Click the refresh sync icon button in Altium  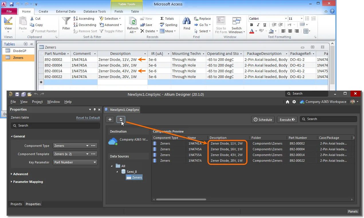[121, 119]
